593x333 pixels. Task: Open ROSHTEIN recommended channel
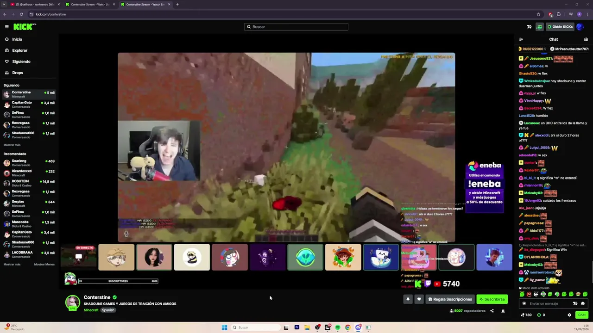click(x=29, y=183)
